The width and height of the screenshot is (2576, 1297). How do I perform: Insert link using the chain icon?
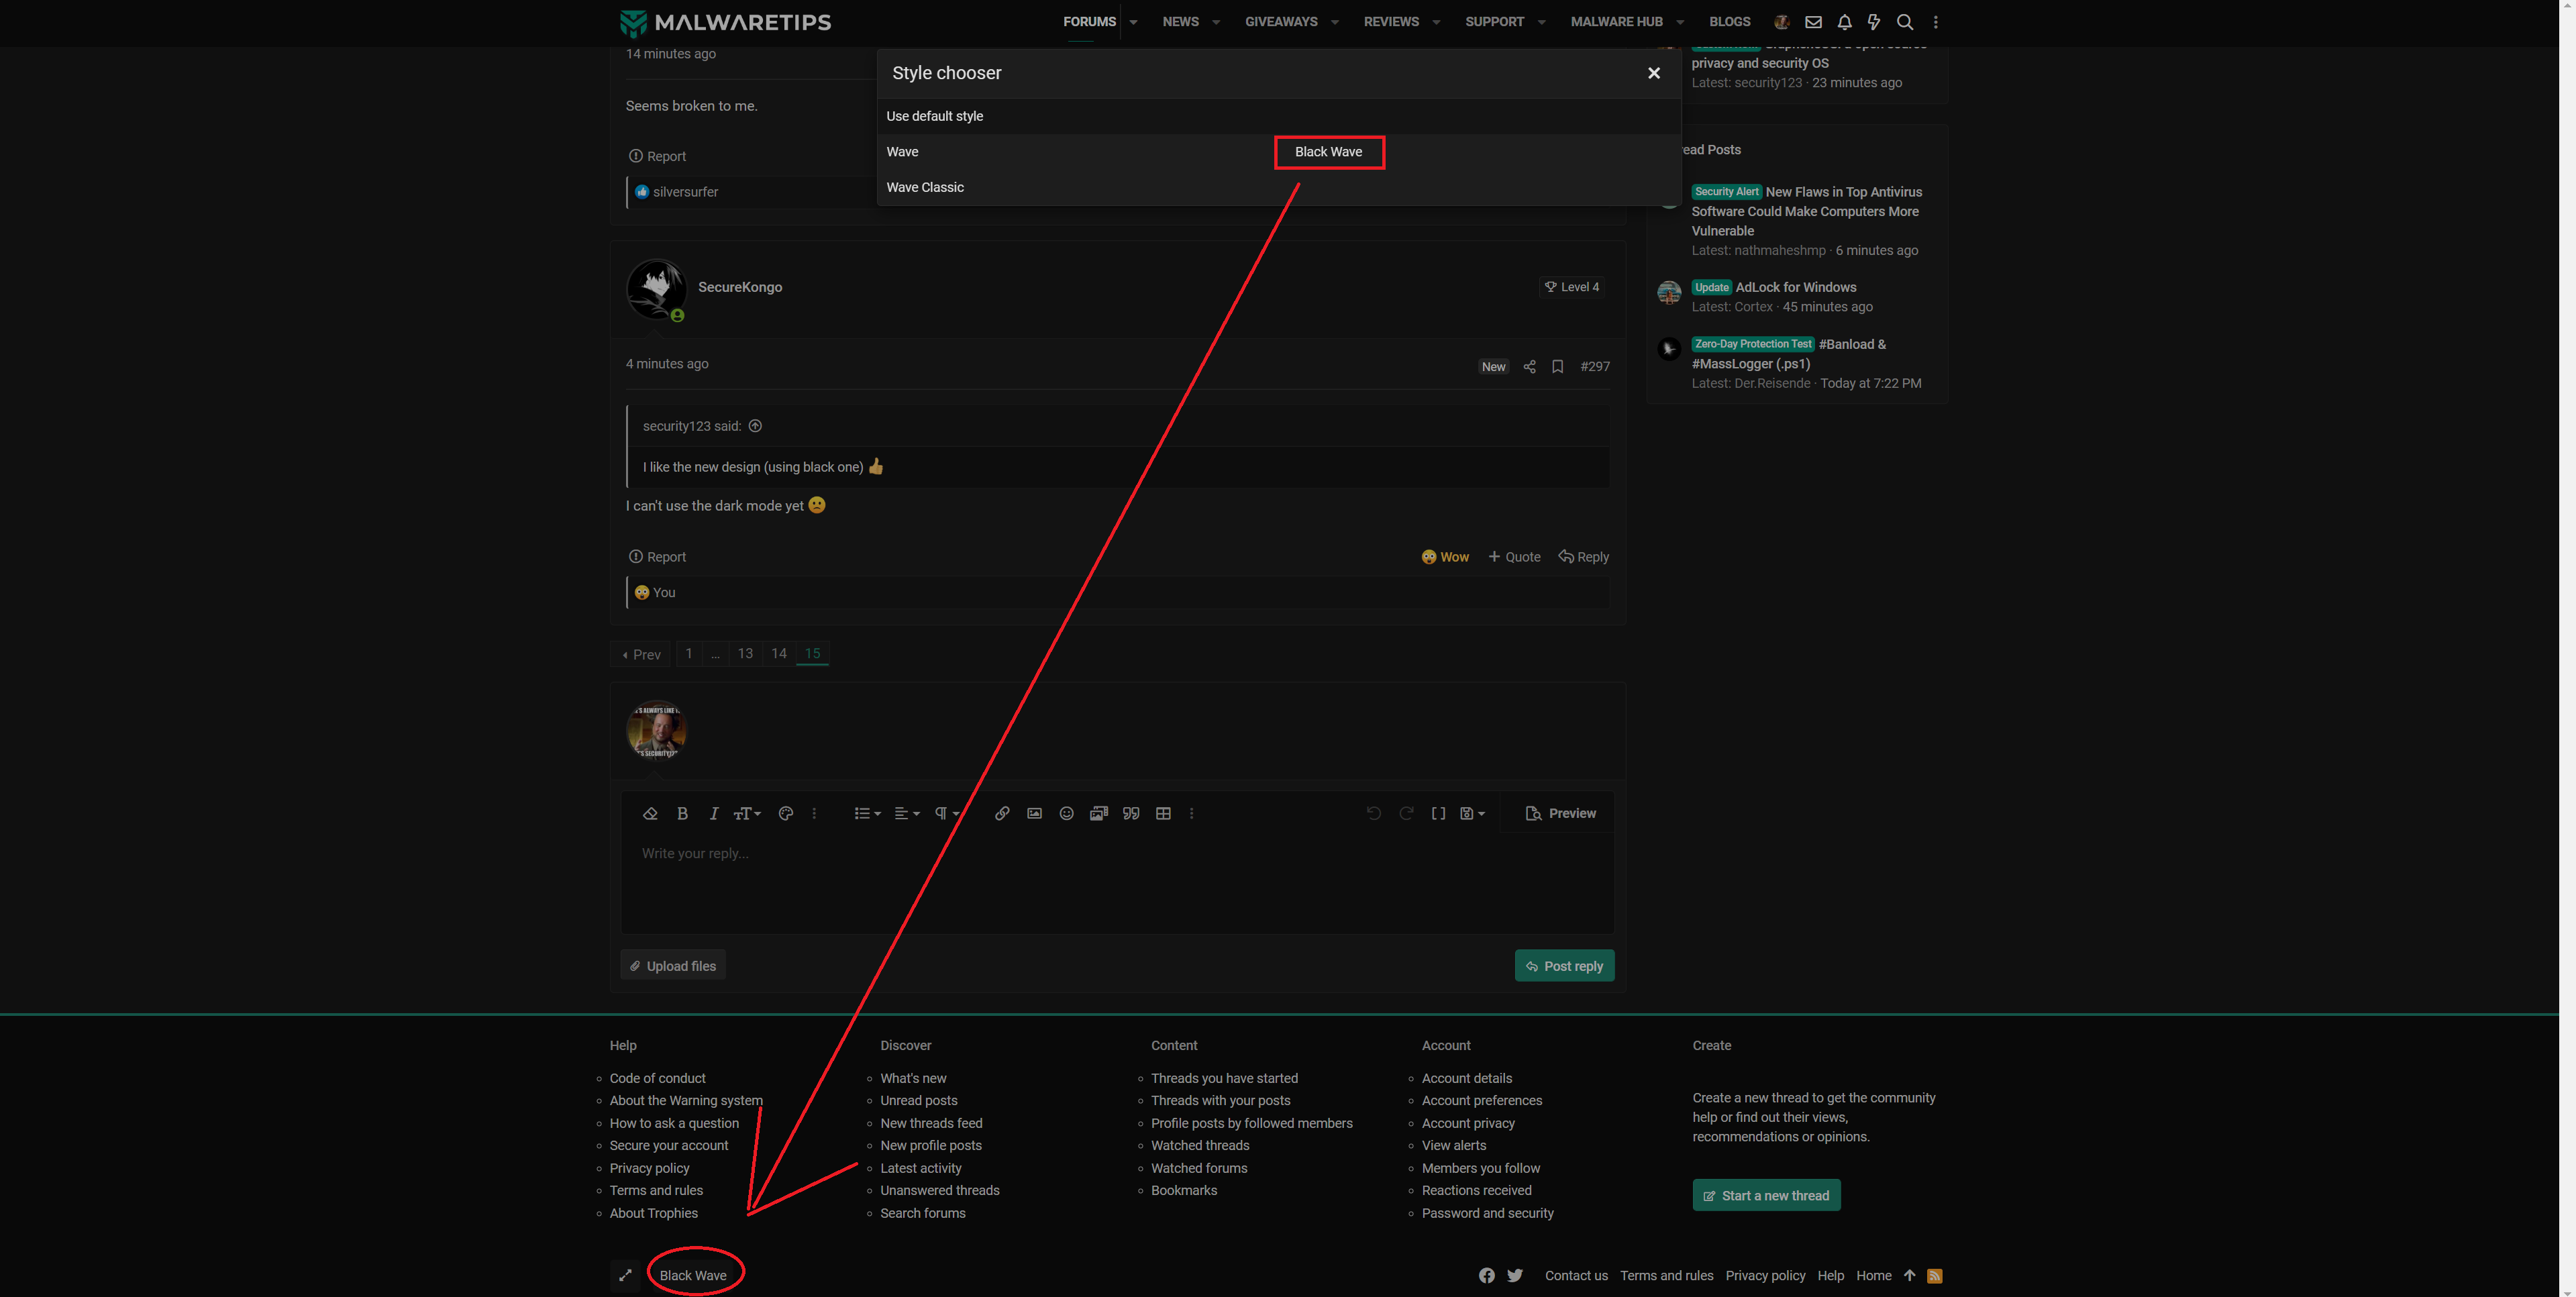click(x=1001, y=813)
